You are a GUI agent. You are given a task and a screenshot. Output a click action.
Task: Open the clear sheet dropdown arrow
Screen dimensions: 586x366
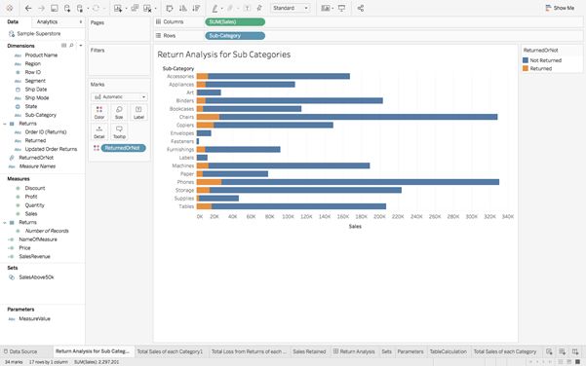155,8
